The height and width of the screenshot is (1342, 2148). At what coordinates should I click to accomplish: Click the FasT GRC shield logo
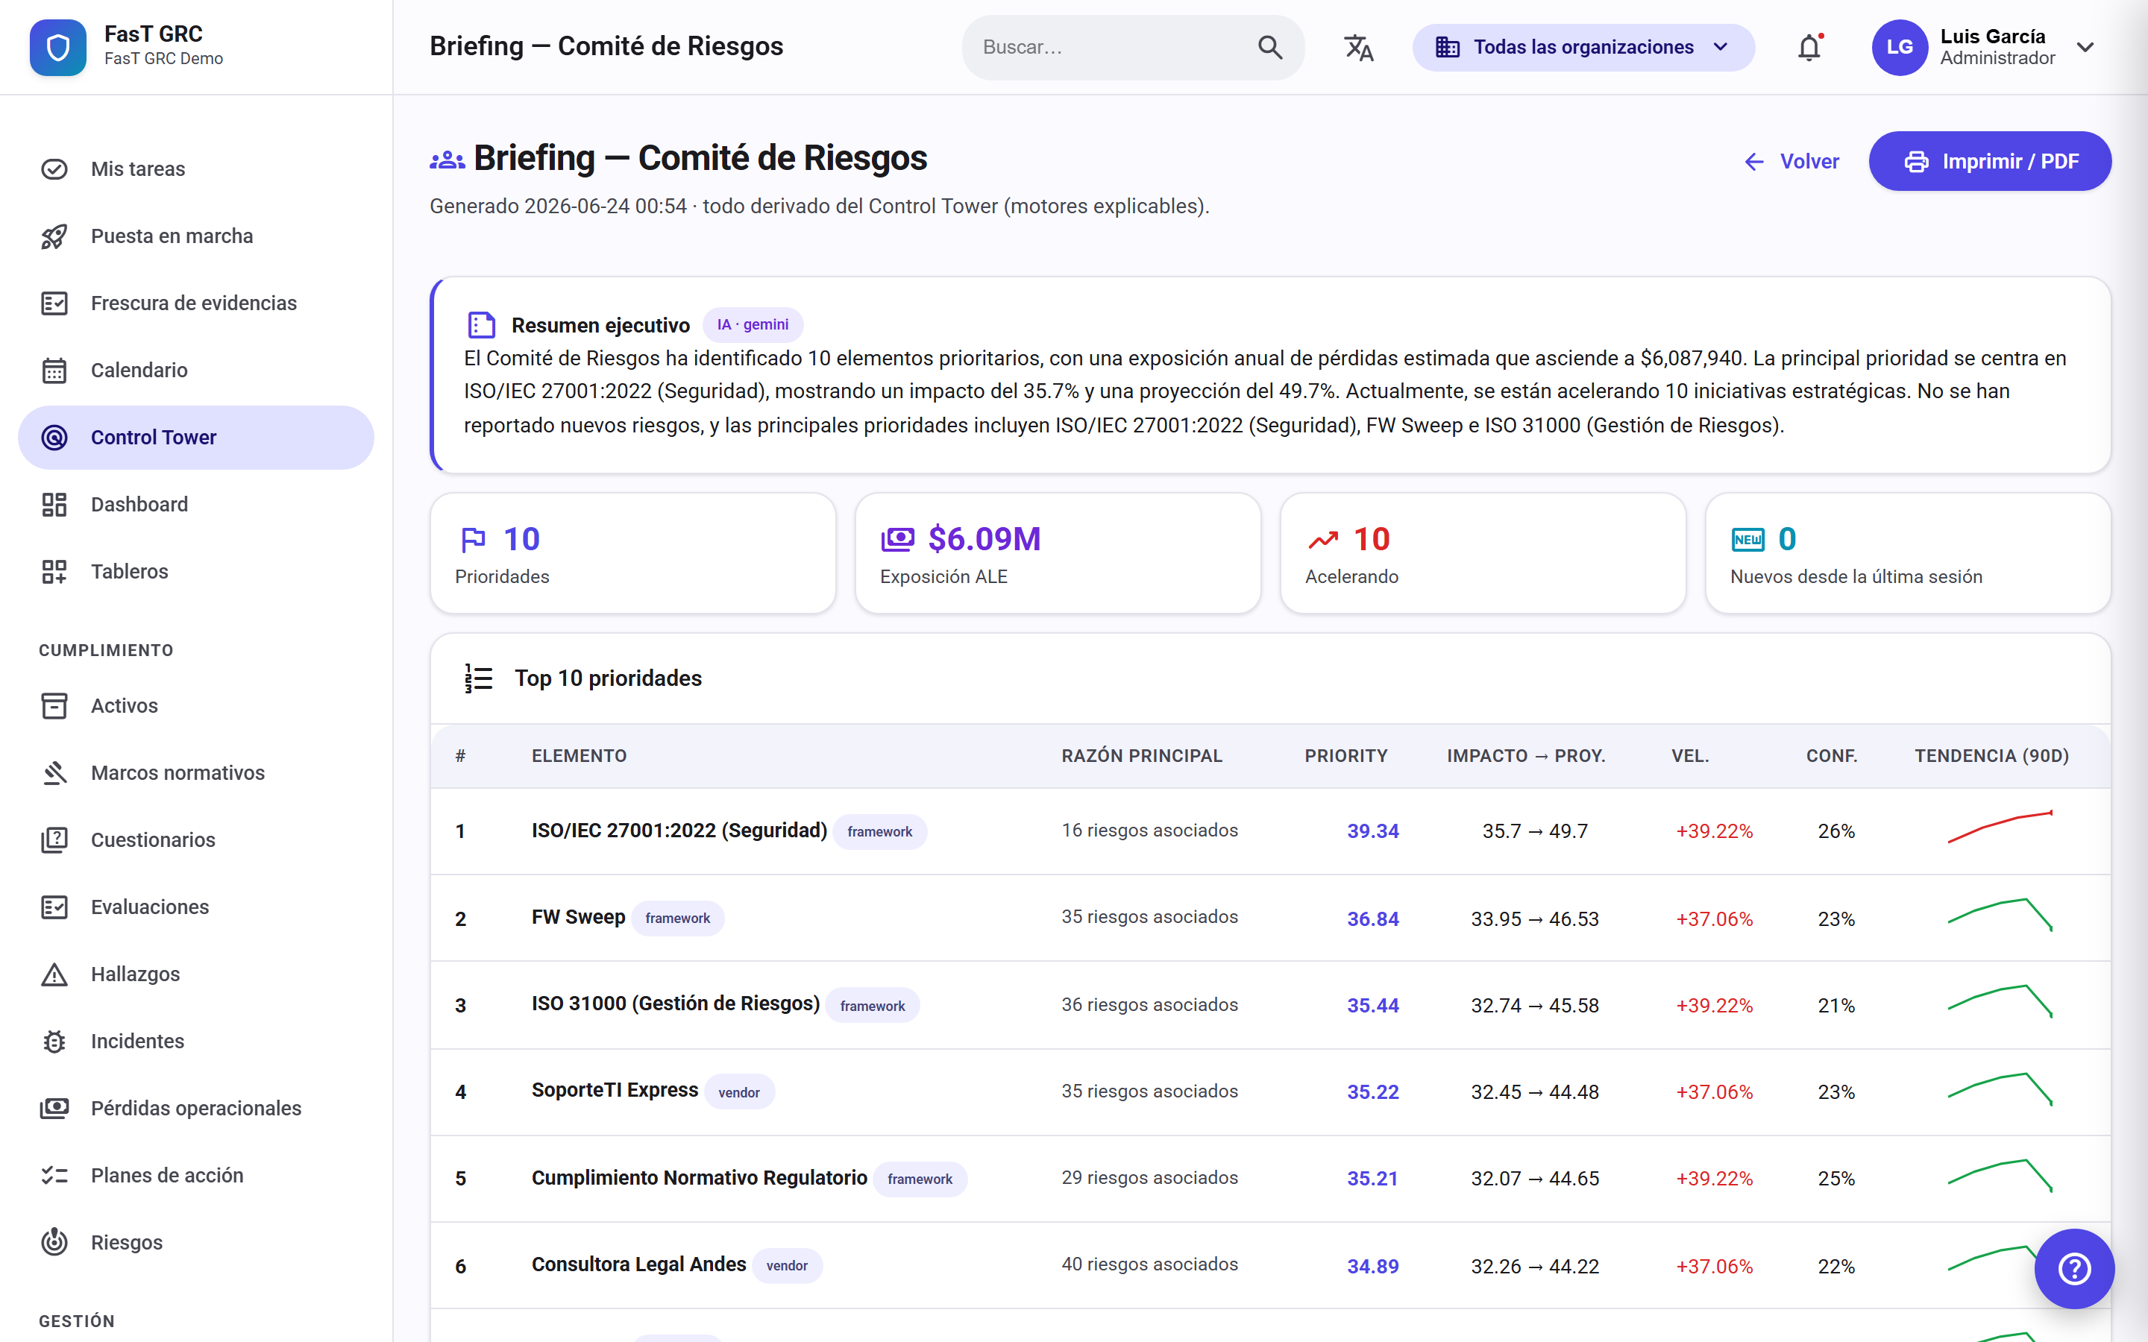(57, 47)
